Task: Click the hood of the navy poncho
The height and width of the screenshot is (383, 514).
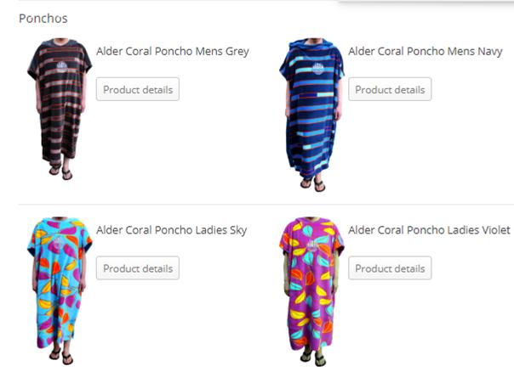Action: [311, 46]
